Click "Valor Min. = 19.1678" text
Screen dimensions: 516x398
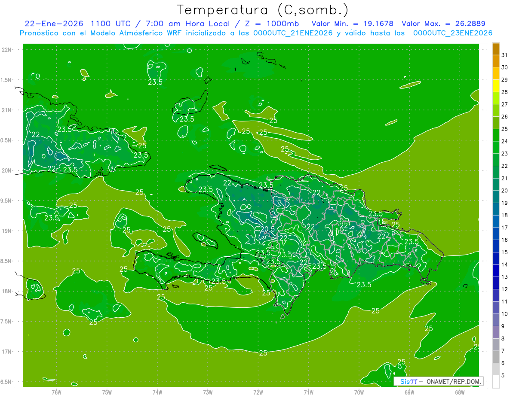point(352,24)
